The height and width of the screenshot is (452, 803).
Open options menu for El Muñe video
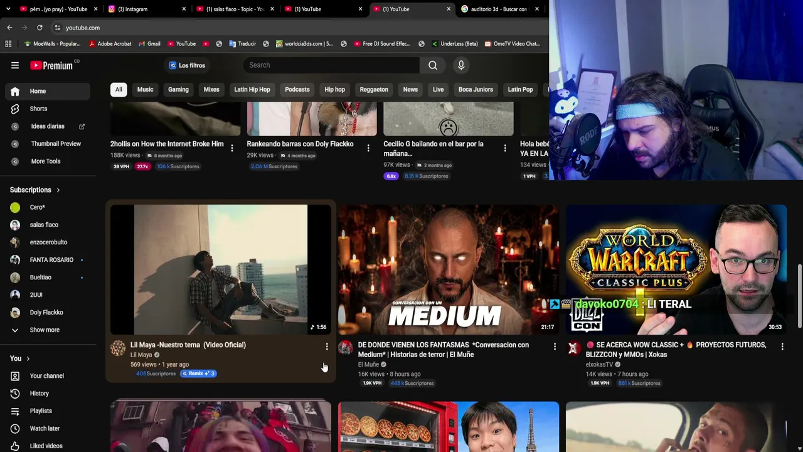pyautogui.click(x=555, y=347)
